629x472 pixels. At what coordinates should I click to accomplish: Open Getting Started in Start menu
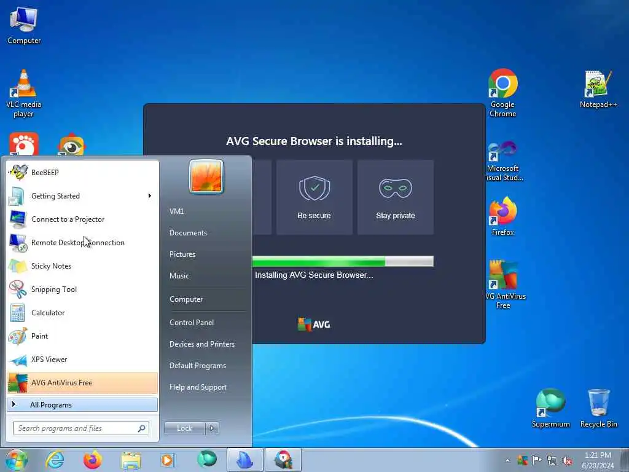82,196
